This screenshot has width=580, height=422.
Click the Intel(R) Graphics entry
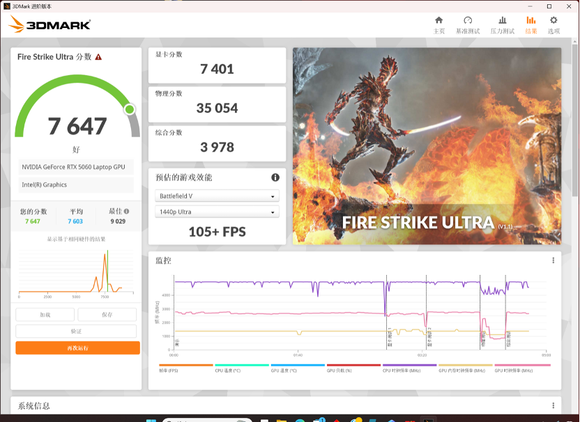click(76, 185)
